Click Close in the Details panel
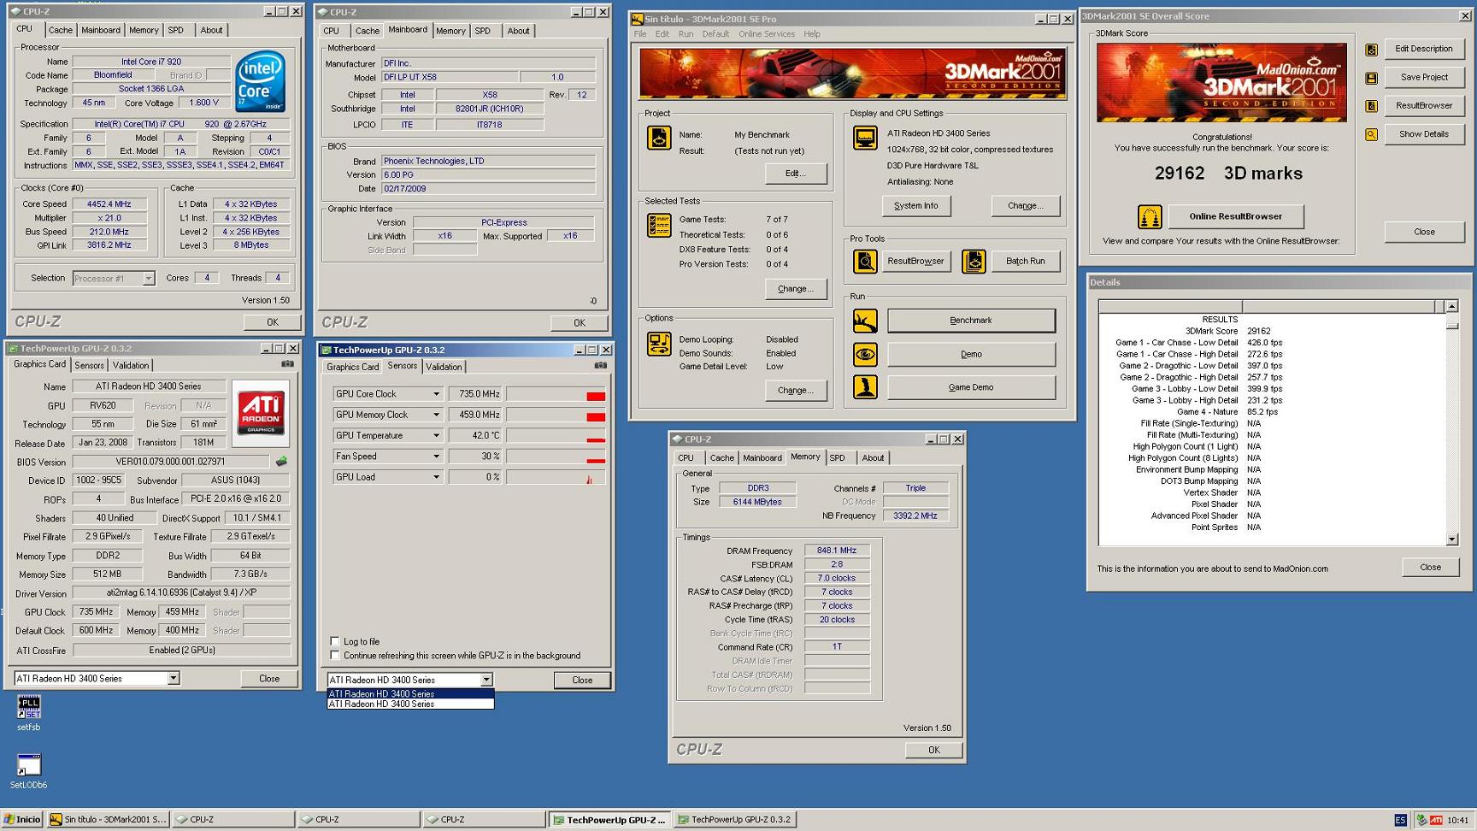The height and width of the screenshot is (831, 1477). (1430, 568)
